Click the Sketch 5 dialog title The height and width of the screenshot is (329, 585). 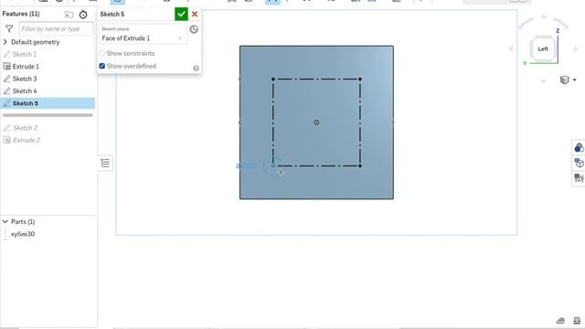pyautogui.click(x=112, y=15)
